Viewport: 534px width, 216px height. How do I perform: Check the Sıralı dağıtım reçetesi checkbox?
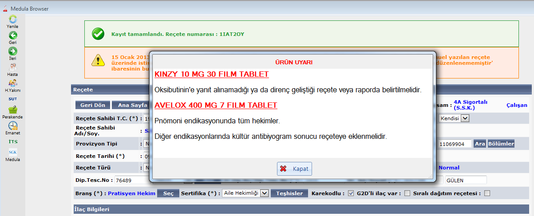point(487,193)
